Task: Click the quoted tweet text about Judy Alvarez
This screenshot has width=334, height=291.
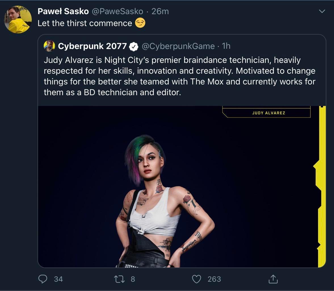Action: [x=179, y=76]
